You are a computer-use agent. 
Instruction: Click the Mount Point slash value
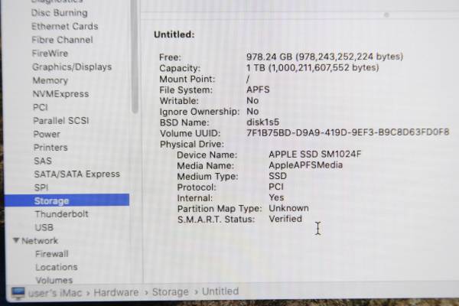coord(248,79)
